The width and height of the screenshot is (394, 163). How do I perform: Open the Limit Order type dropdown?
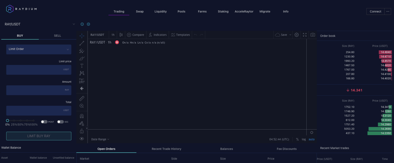point(39,49)
